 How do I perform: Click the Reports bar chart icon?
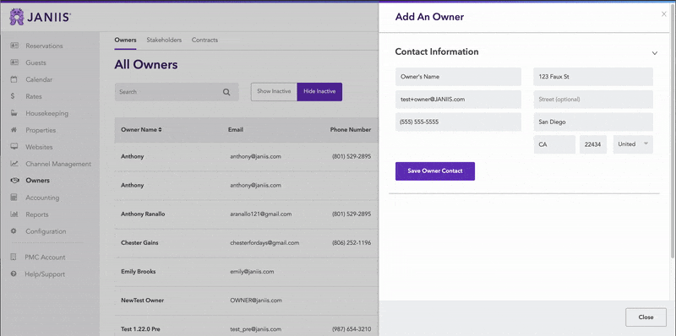tap(14, 214)
